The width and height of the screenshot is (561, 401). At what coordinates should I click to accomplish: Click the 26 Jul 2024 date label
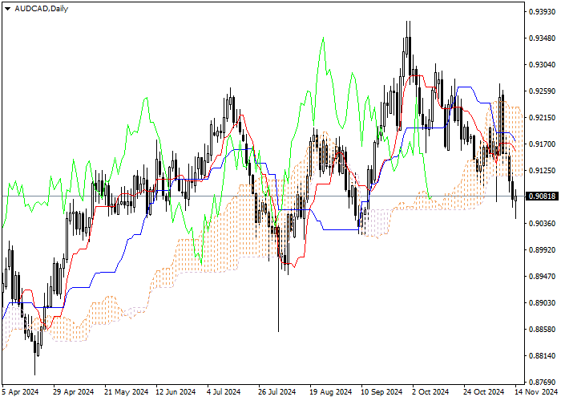pyautogui.click(x=278, y=392)
